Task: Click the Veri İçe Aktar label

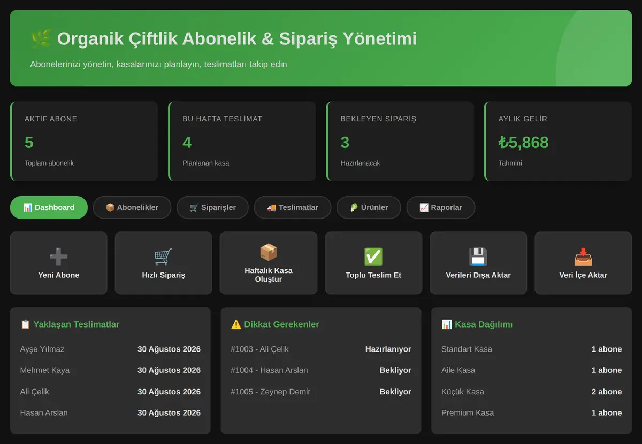Action: coord(583,275)
